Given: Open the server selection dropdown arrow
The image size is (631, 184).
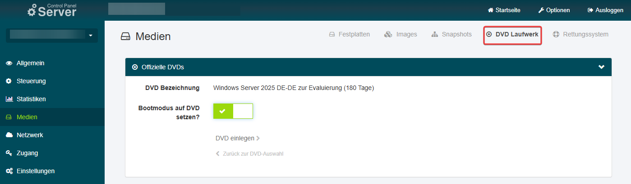Looking at the screenshot, I should click(91, 35).
